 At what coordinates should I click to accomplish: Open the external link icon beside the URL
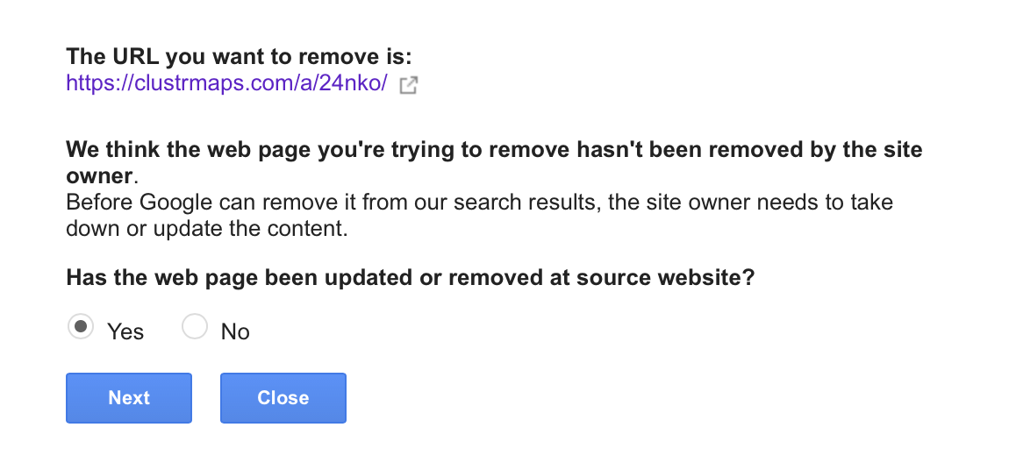point(408,85)
